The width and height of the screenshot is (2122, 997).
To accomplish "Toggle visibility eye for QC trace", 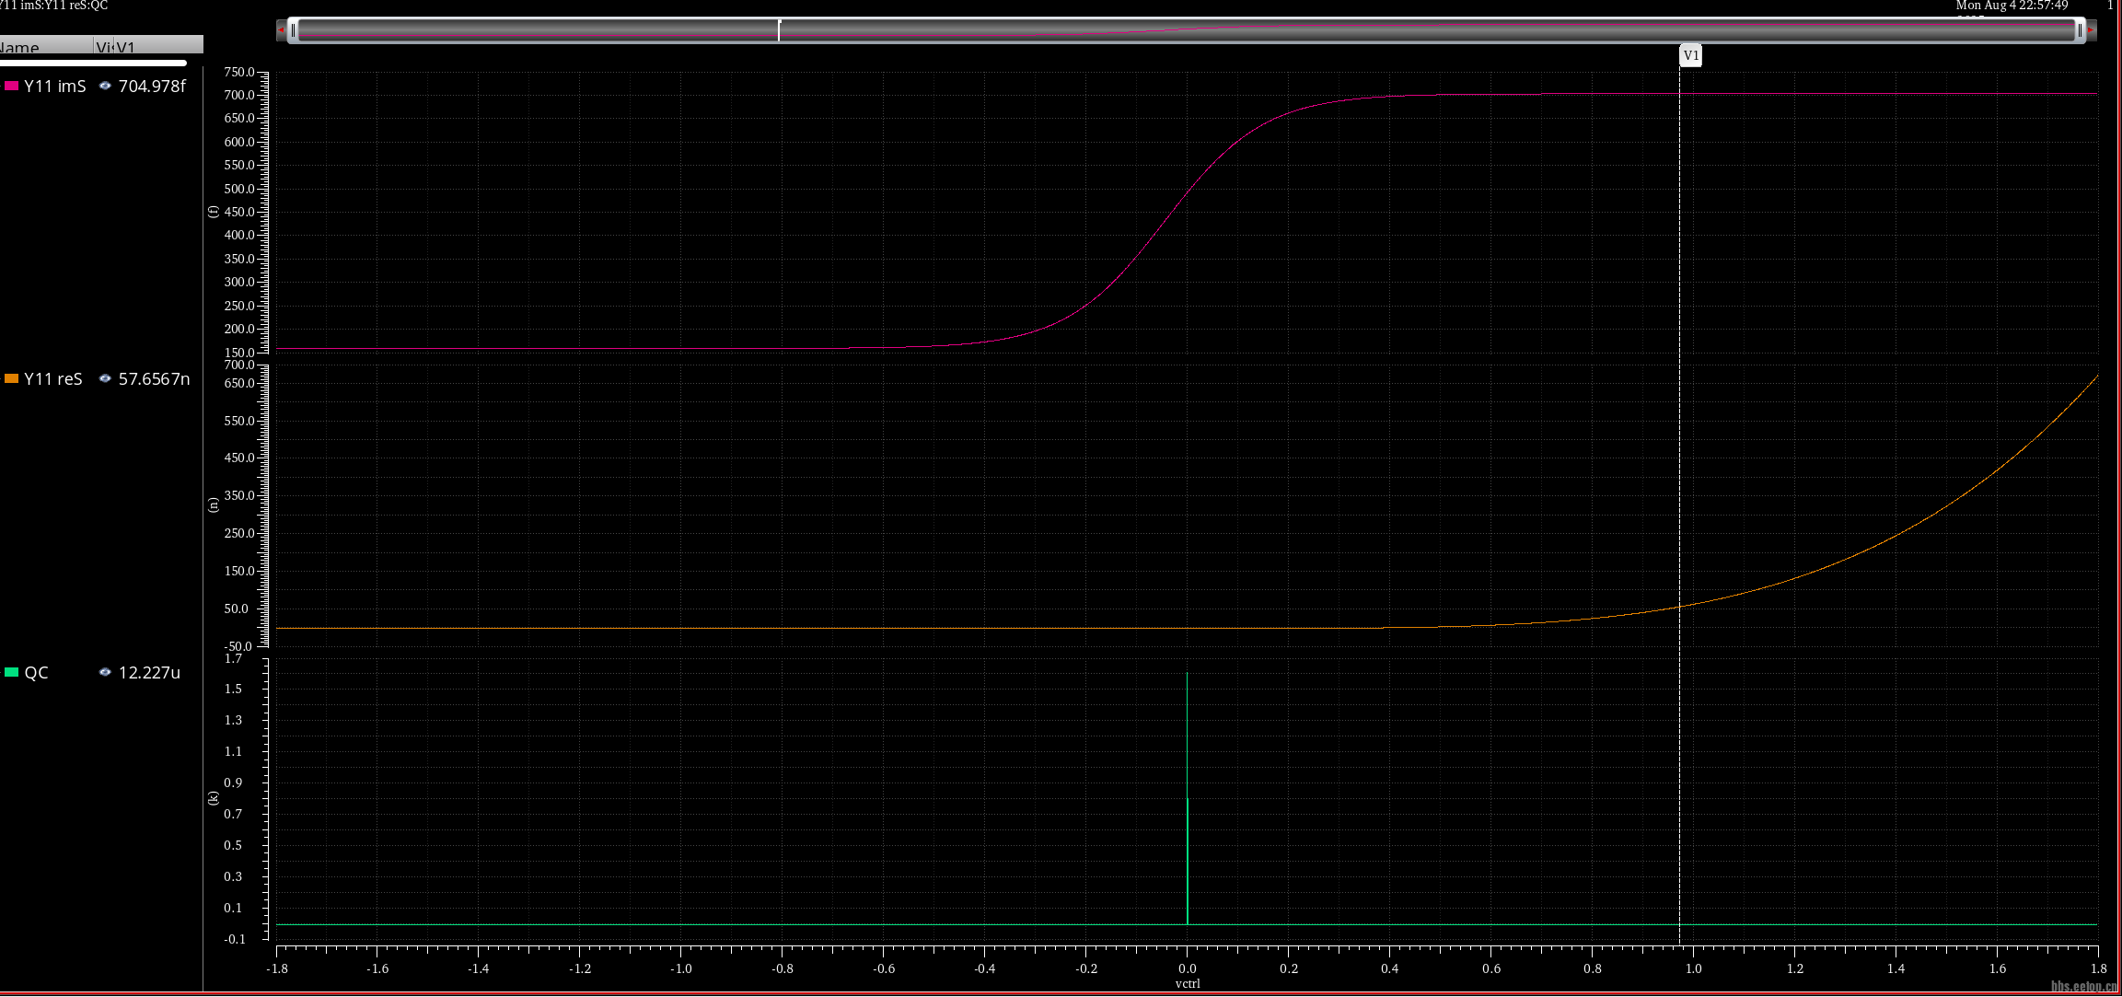I will [105, 672].
